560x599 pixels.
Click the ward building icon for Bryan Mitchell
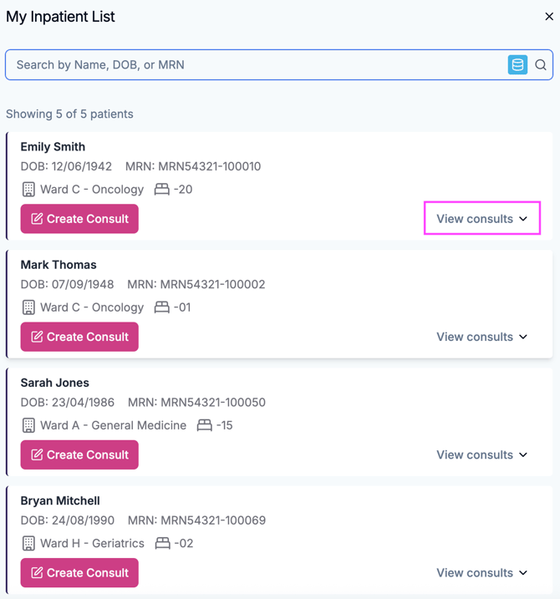tap(28, 543)
